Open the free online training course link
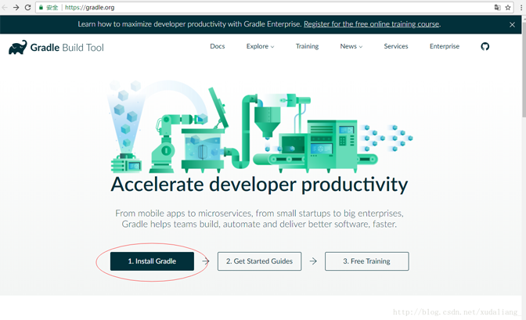 click(371, 24)
